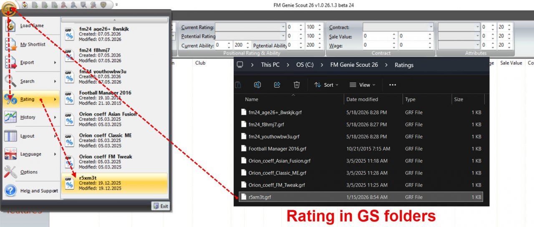
Task: Open the View dropdown in Explorer
Action: 362,85
